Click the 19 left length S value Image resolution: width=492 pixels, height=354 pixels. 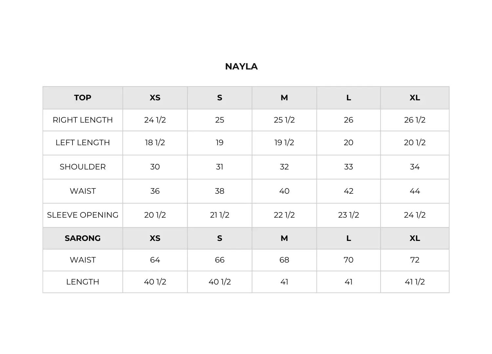219,143
